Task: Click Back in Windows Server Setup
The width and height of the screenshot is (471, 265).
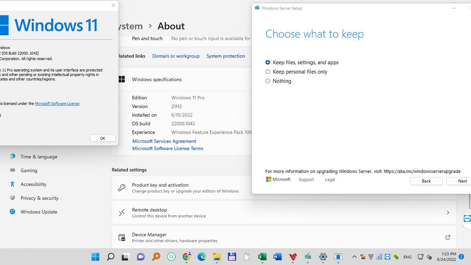Action: (x=426, y=181)
